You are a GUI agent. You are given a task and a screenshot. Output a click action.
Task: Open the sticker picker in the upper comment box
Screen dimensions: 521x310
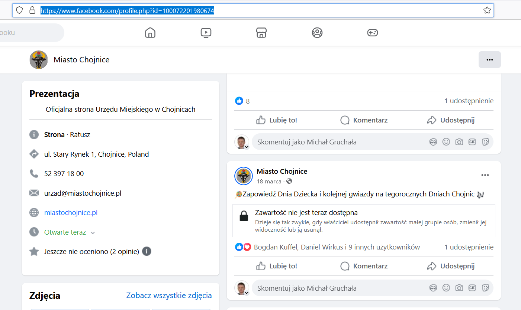click(x=485, y=142)
